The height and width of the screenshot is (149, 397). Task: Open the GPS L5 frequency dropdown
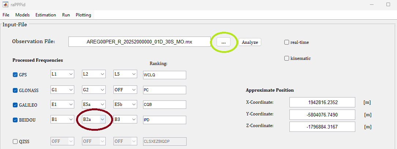coord(125,74)
